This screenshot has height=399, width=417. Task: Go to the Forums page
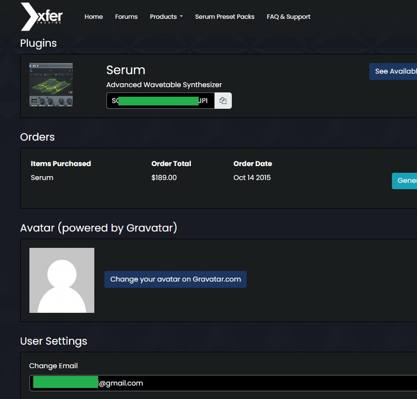tap(127, 17)
